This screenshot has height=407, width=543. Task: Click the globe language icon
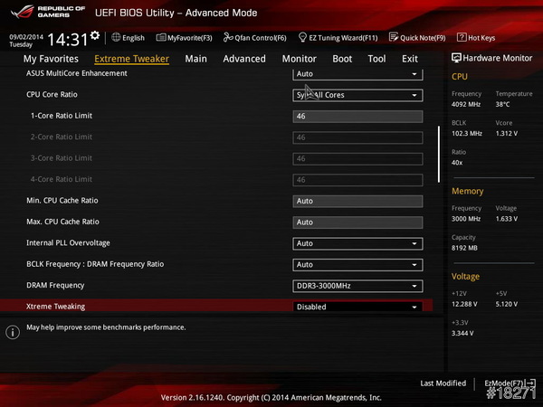coord(116,37)
